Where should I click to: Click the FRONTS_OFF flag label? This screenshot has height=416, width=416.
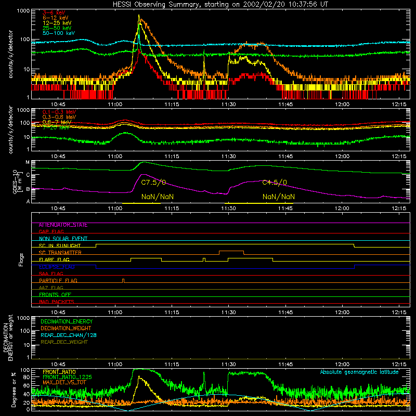pos(55,295)
